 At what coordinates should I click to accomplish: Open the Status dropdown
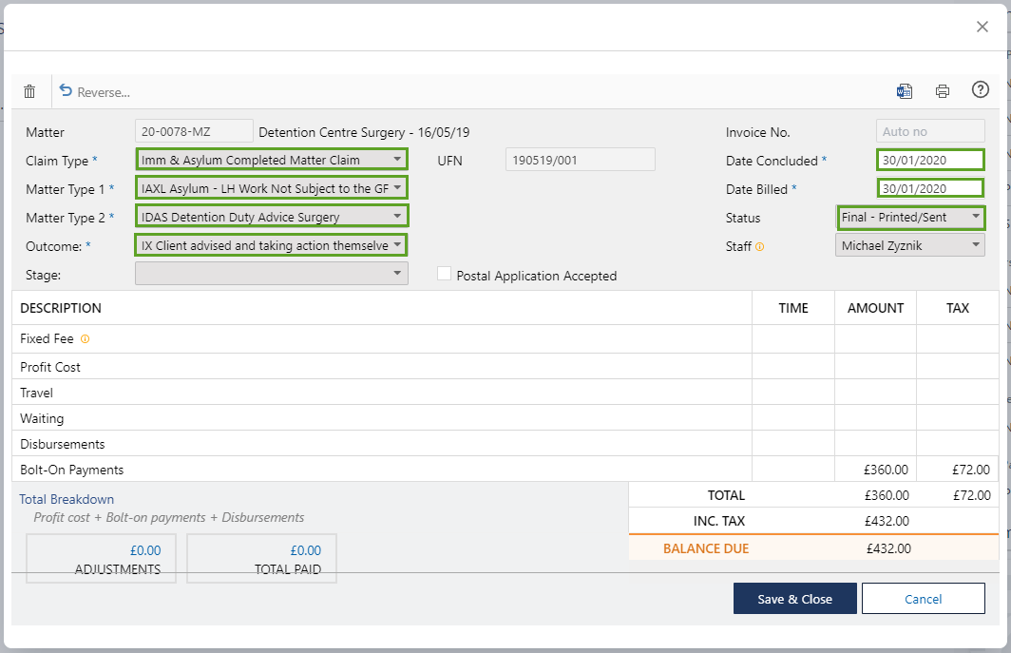(x=910, y=218)
